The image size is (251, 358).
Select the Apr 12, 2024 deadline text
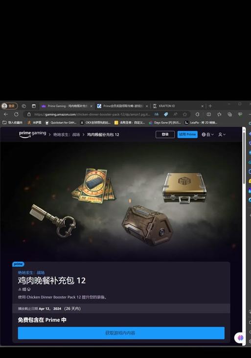click(x=50, y=308)
